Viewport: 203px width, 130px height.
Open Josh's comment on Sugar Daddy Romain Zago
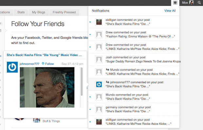pos(134,59)
